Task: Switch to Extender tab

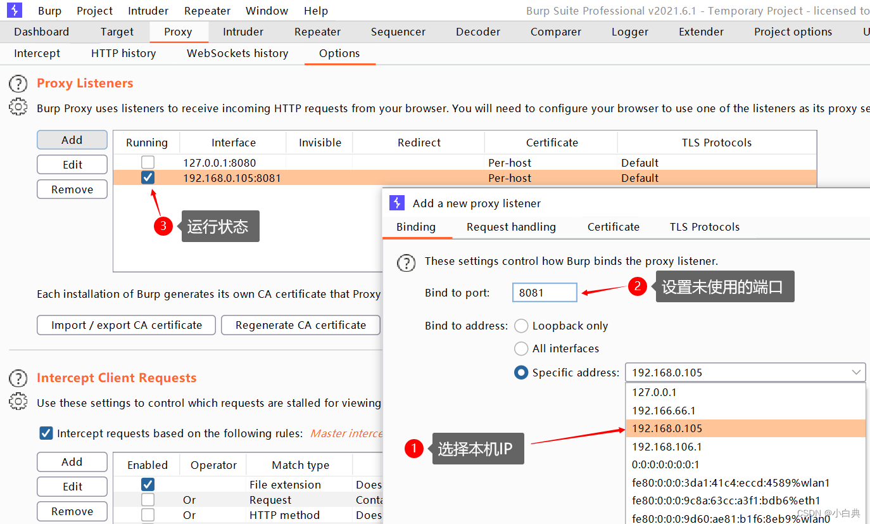Action: (702, 32)
